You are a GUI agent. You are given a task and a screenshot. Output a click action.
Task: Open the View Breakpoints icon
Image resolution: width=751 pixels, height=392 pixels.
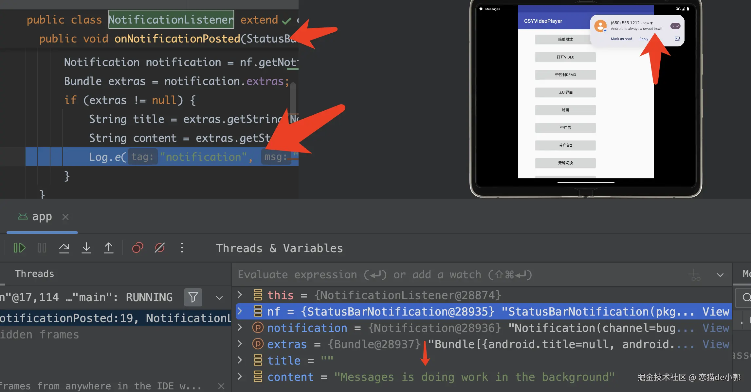click(137, 248)
